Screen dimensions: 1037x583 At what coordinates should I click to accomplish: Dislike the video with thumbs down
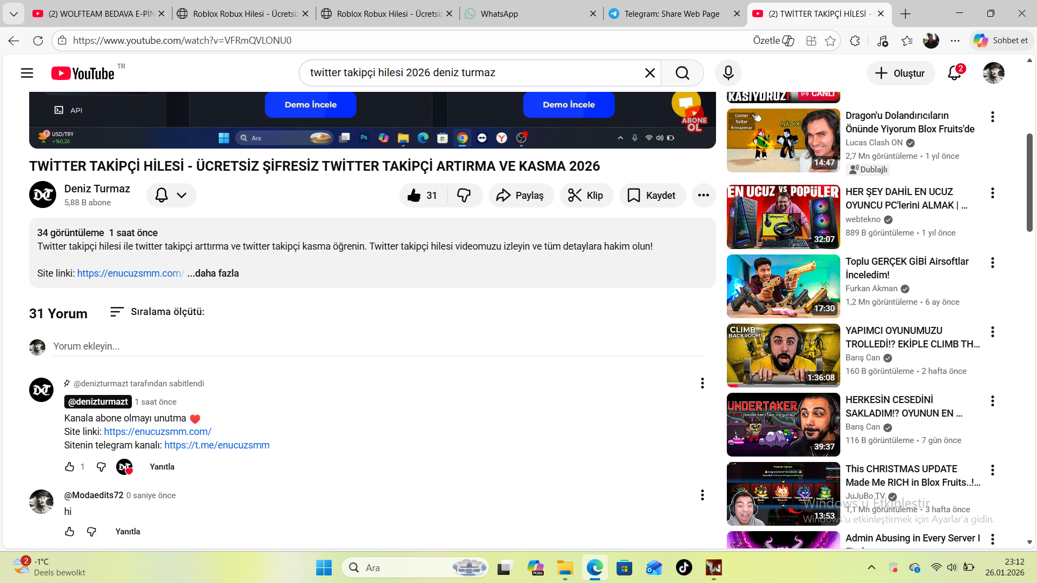[x=464, y=196]
